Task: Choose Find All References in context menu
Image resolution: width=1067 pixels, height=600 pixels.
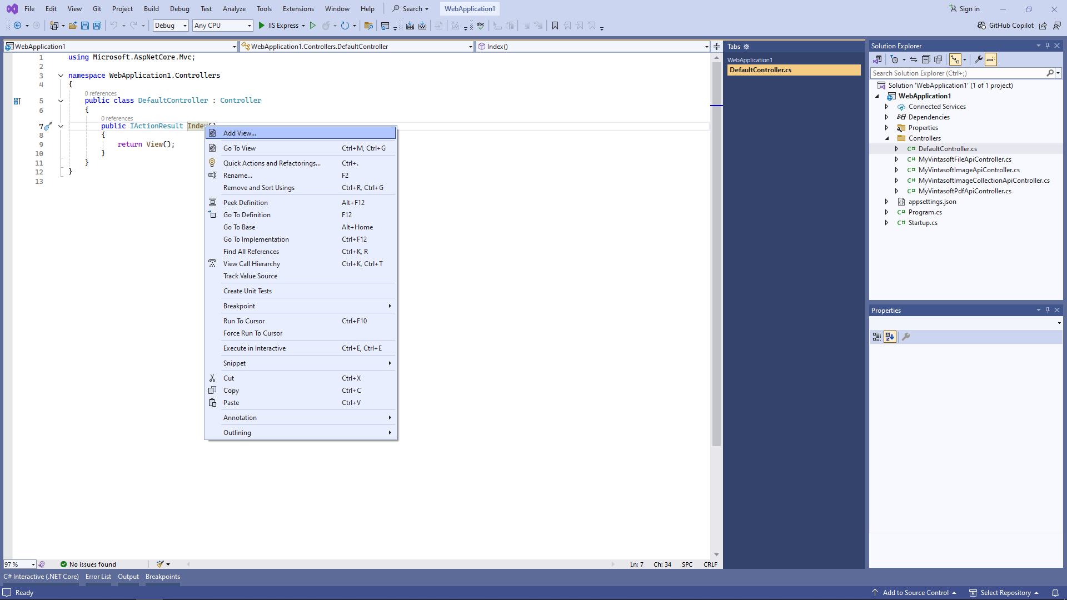Action: pyautogui.click(x=251, y=252)
